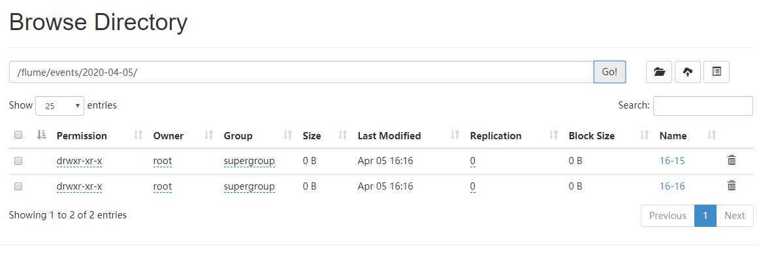Sort by Block Size column arrows
This screenshot has height=253, width=759.
[x=644, y=135]
